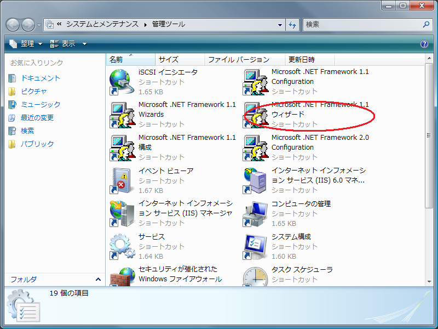
Task: Open the パブリック favorite link
Action: (x=37, y=144)
